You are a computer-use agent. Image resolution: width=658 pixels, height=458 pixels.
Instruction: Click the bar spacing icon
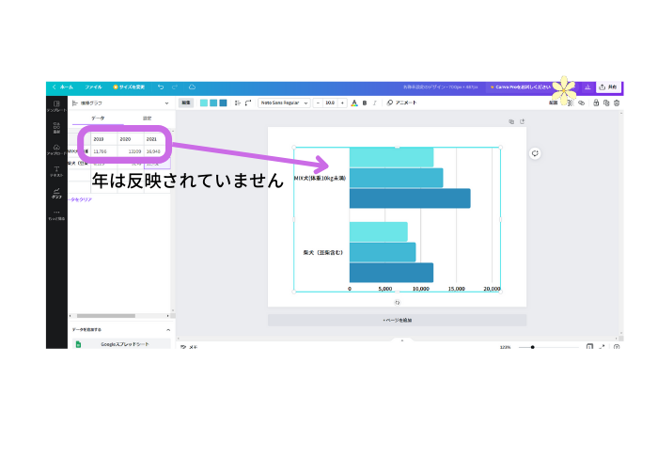click(x=238, y=103)
